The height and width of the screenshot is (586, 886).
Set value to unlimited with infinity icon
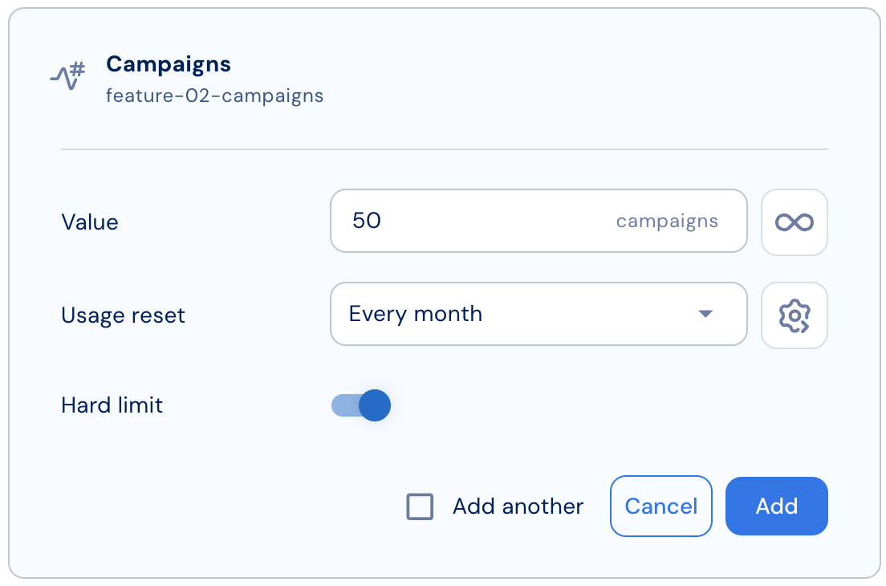[794, 222]
